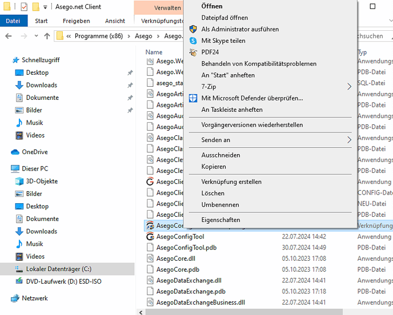Go back with the back arrow button

(x=8, y=36)
